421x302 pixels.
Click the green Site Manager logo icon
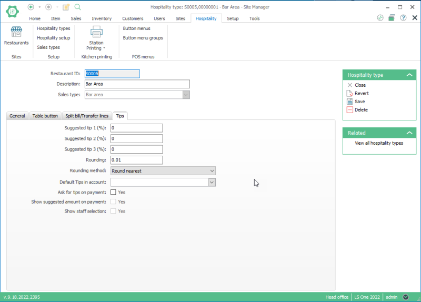pos(12,11)
